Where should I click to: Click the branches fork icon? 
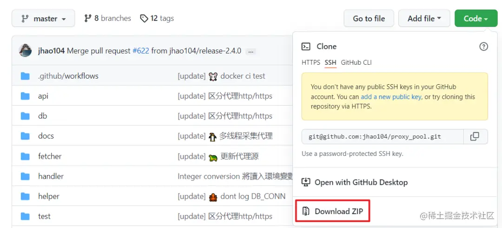[88, 18]
